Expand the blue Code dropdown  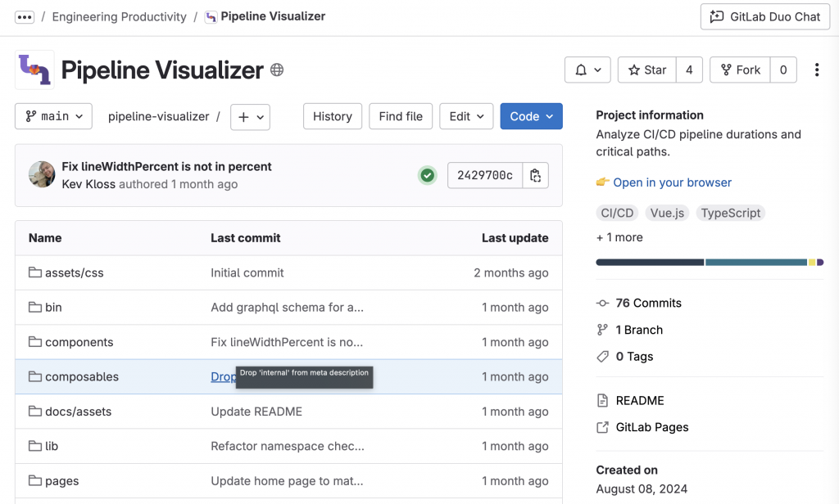(531, 116)
